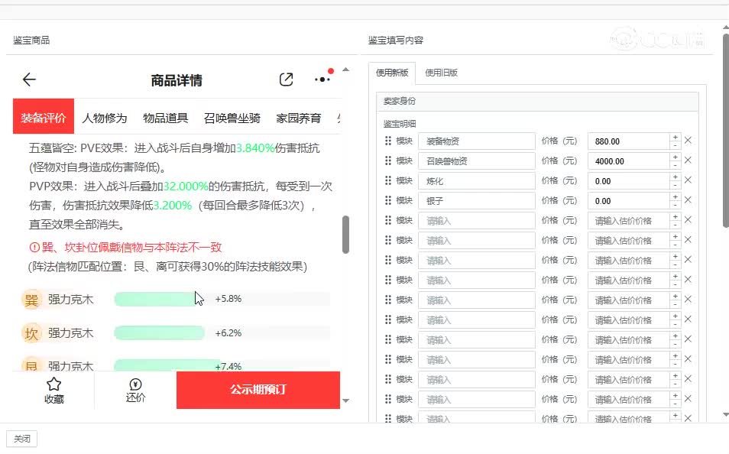Image resolution: width=729 pixels, height=454 pixels.
Task: Decrease the 4000.00 price with minus stepper
Action: (675, 165)
